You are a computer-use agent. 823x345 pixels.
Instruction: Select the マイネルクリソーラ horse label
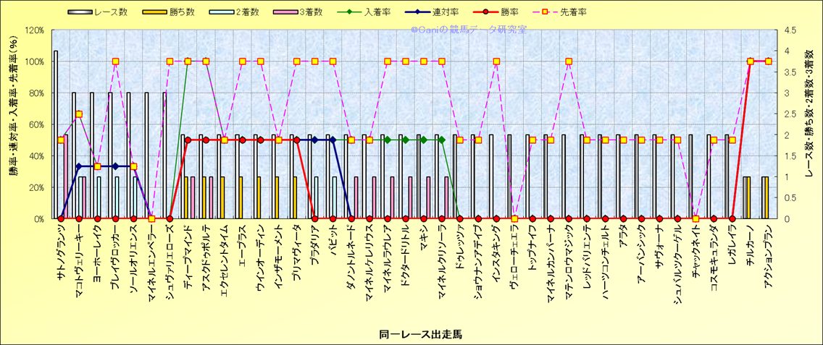(x=441, y=257)
